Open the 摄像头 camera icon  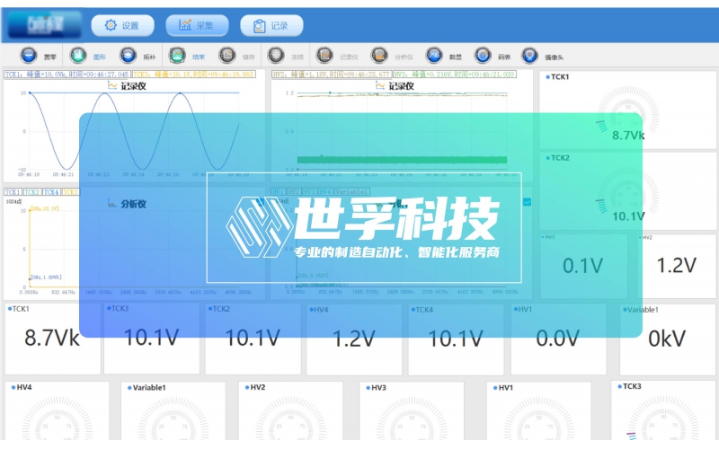pos(530,55)
